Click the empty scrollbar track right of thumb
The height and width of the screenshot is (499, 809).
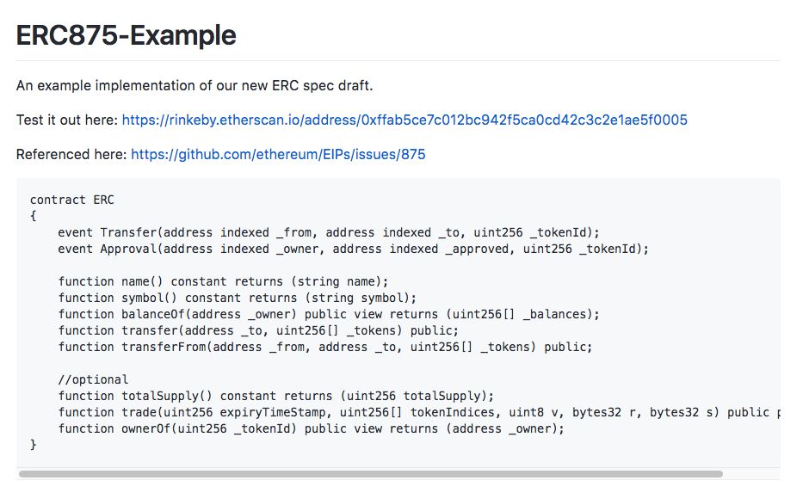tap(751, 474)
